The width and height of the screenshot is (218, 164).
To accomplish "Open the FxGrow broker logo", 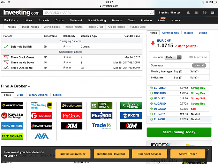I will pos(72,116).
